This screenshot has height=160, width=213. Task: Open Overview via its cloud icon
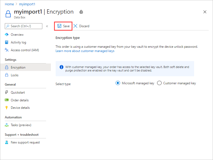[6, 35]
